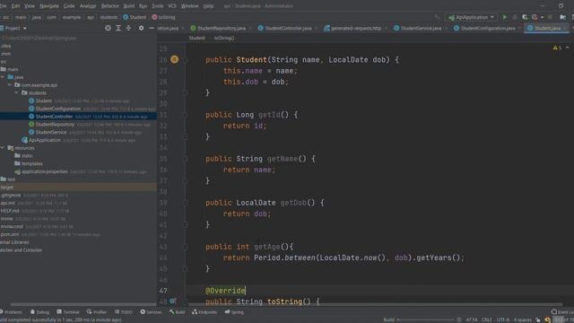Click the override gutter icon on line 48
Image resolution: width=574 pixels, height=323 pixels.
[173, 301]
